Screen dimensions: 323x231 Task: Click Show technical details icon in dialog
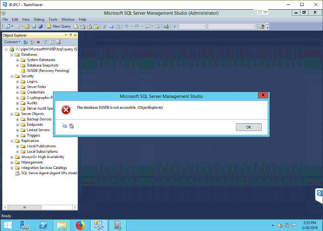coord(71,126)
